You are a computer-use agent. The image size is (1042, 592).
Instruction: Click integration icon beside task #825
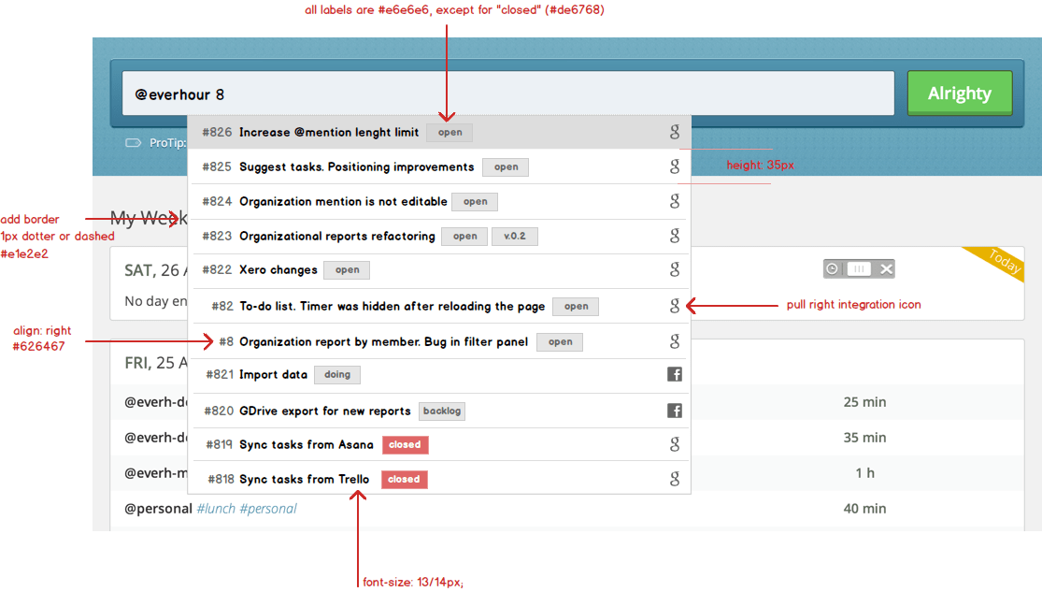pyautogui.click(x=675, y=166)
